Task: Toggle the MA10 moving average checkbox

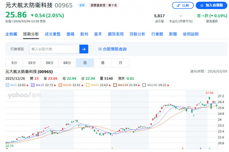Action: click(x=33, y=85)
